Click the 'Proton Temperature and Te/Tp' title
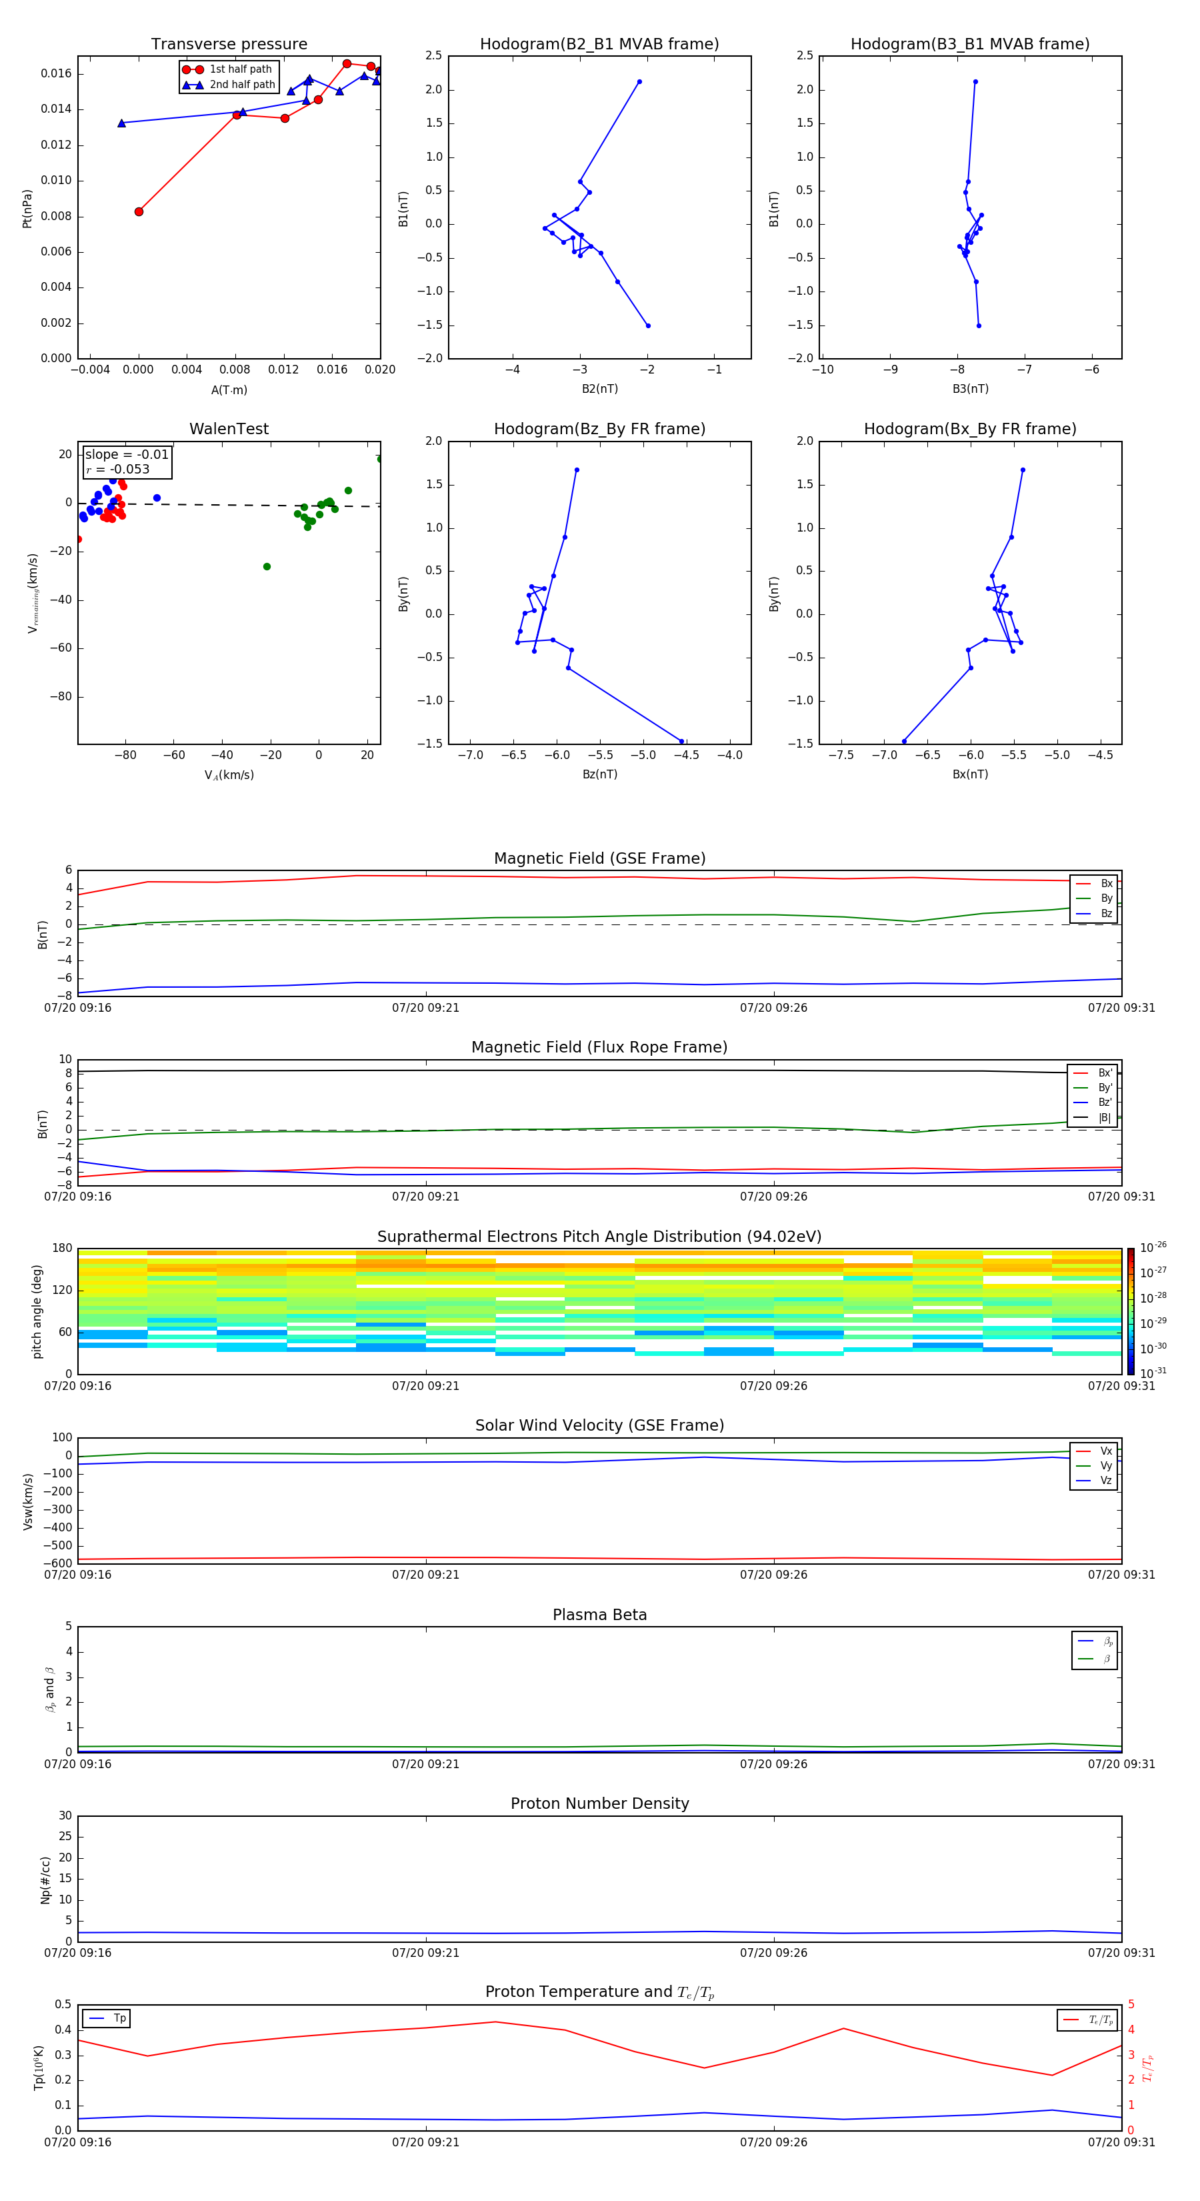 point(599,1992)
